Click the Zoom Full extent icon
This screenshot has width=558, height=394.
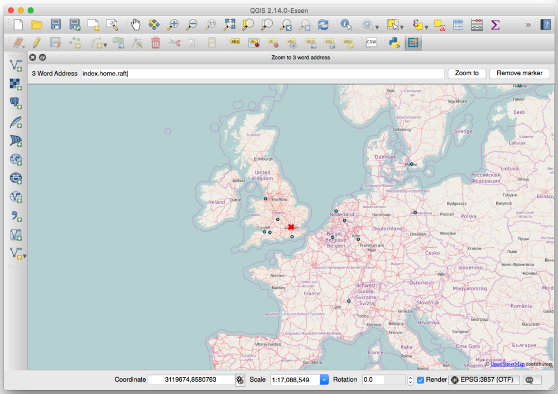(x=229, y=25)
